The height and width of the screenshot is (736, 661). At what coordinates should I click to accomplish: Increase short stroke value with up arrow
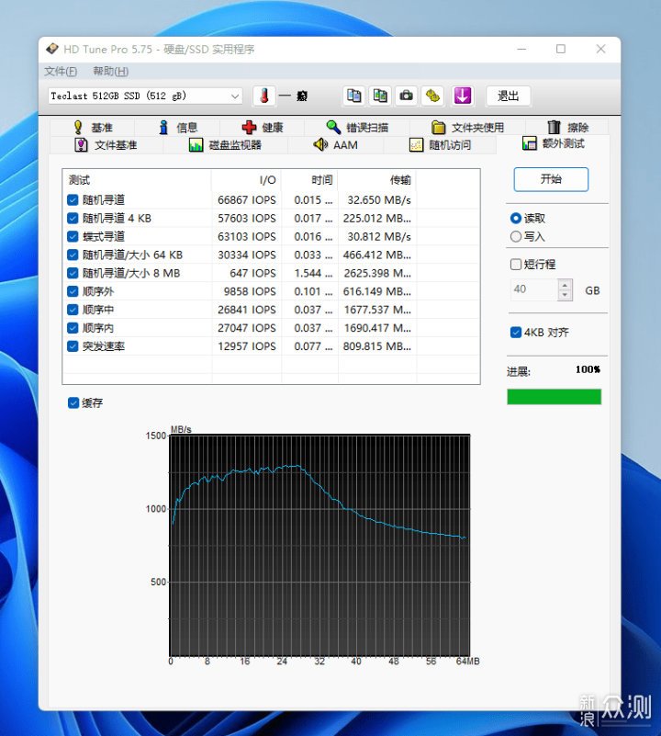coord(565,285)
